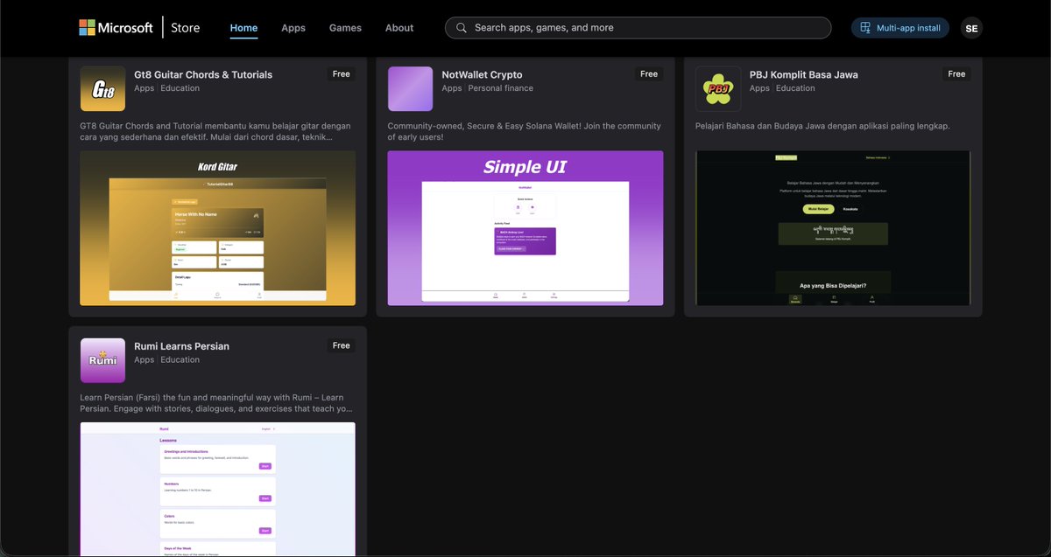Open NotWallet Crypto app icon
Viewport: 1051px width, 557px height.
410,89
